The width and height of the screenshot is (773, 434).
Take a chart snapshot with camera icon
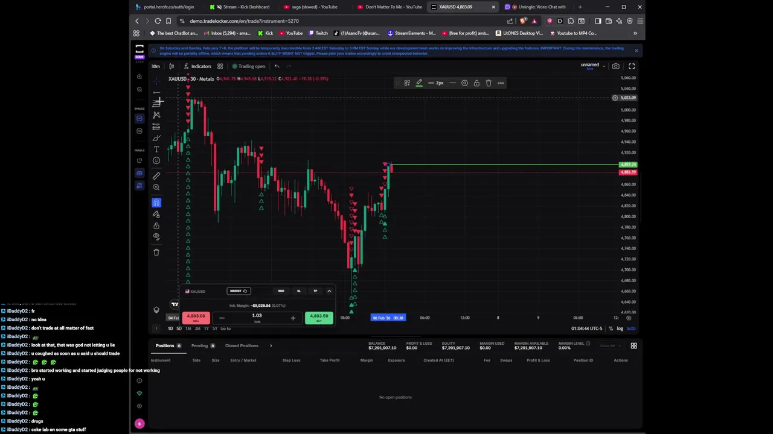(x=615, y=66)
